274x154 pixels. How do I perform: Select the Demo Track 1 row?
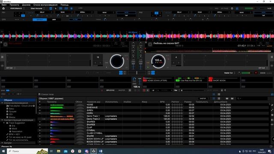pyautogui.click(x=154, y=116)
